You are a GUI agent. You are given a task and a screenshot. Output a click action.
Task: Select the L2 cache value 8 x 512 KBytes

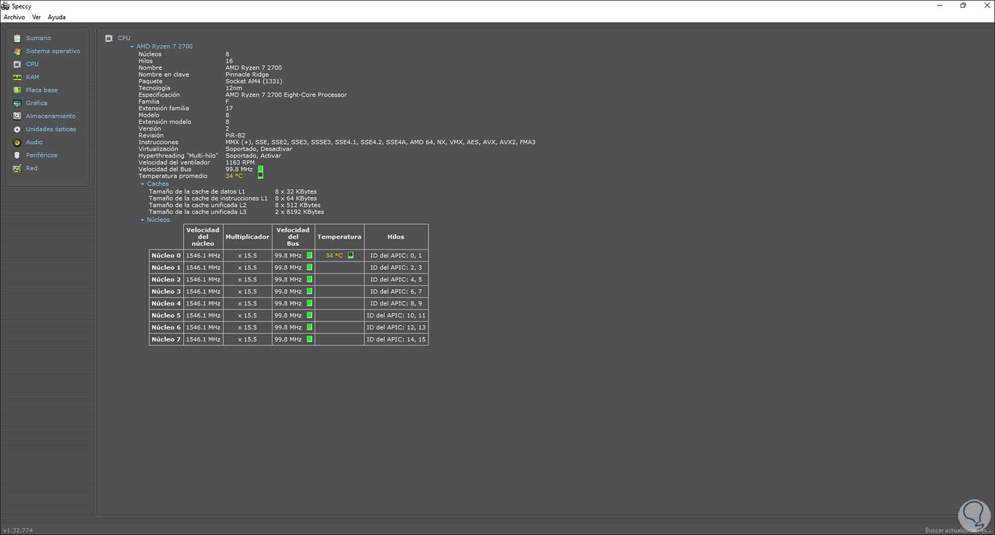298,205
